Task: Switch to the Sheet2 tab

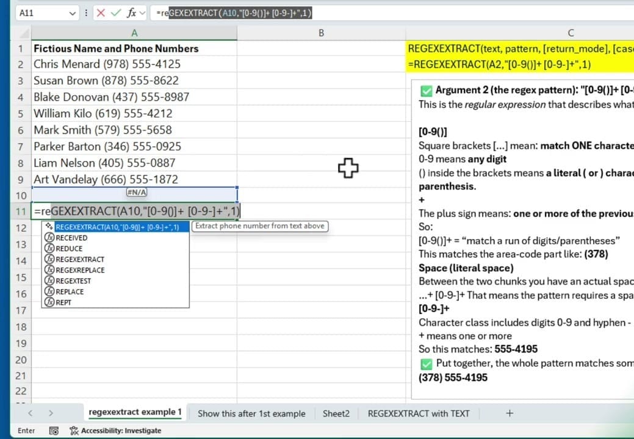Action: (336, 413)
